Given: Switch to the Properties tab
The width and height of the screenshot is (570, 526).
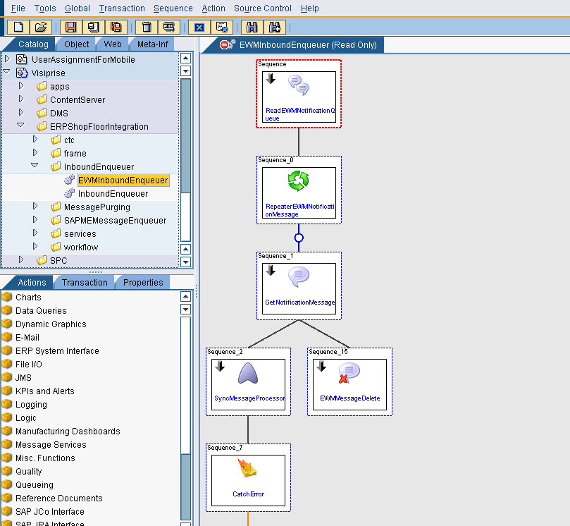Looking at the screenshot, I should (143, 283).
